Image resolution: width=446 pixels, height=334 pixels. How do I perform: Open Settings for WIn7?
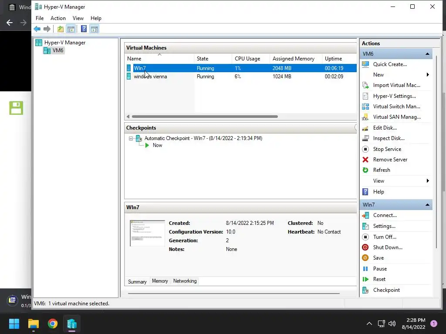[384, 226]
